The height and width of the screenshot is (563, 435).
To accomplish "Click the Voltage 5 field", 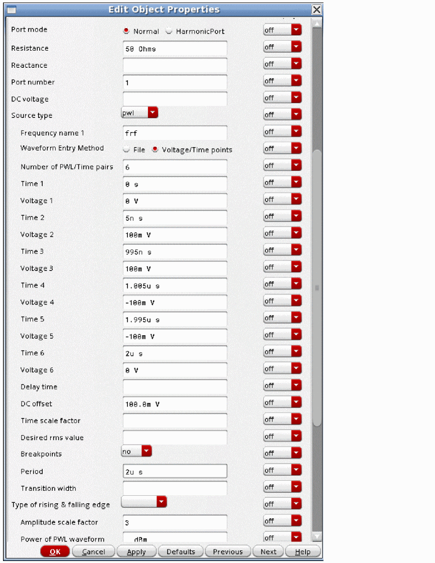I will click(175, 336).
